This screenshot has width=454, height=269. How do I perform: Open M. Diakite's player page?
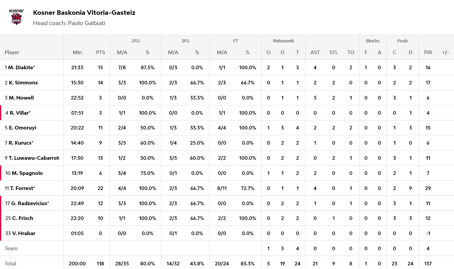point(21,67)
